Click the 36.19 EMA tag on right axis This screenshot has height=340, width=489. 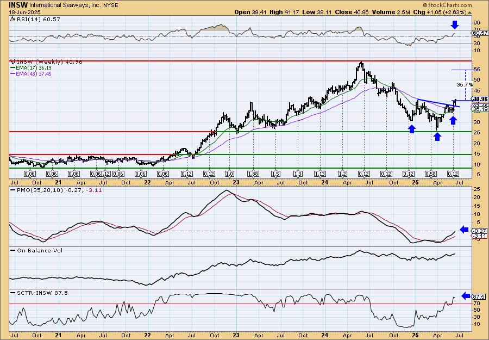(480, 109)
